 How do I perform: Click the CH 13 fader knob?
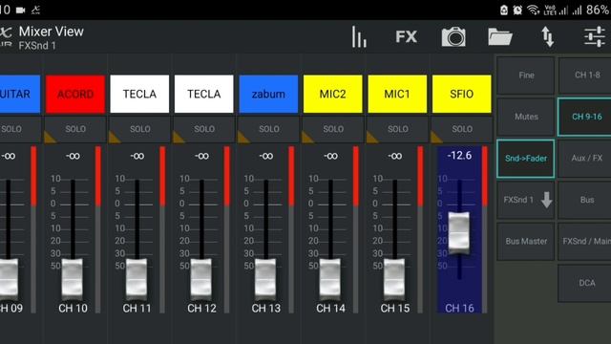[265, 279]
